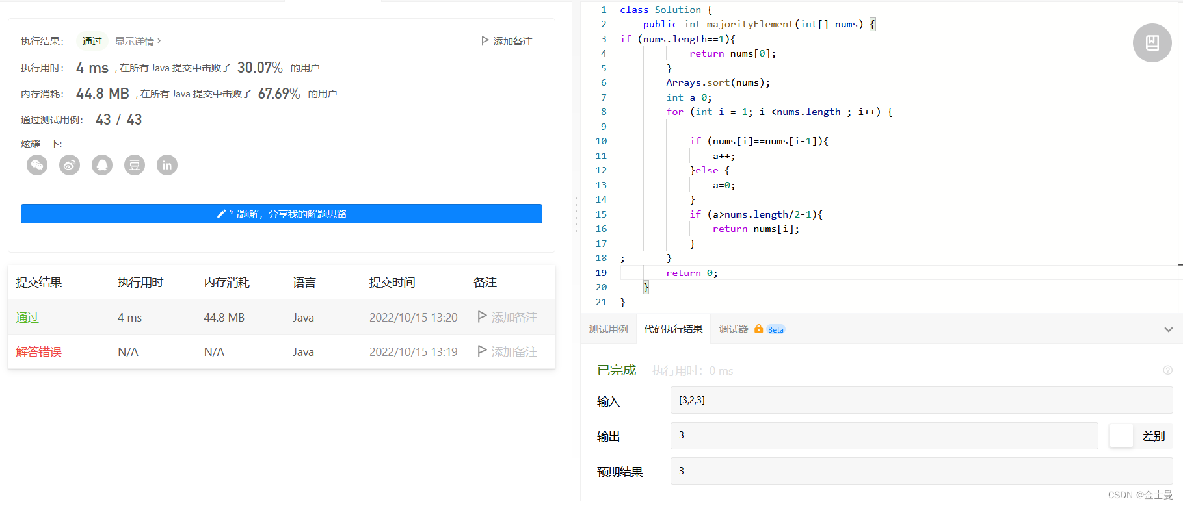Click the 输入 field showing [3,2,3]
The image size is (1183, 506).
[x=922, y=400]
